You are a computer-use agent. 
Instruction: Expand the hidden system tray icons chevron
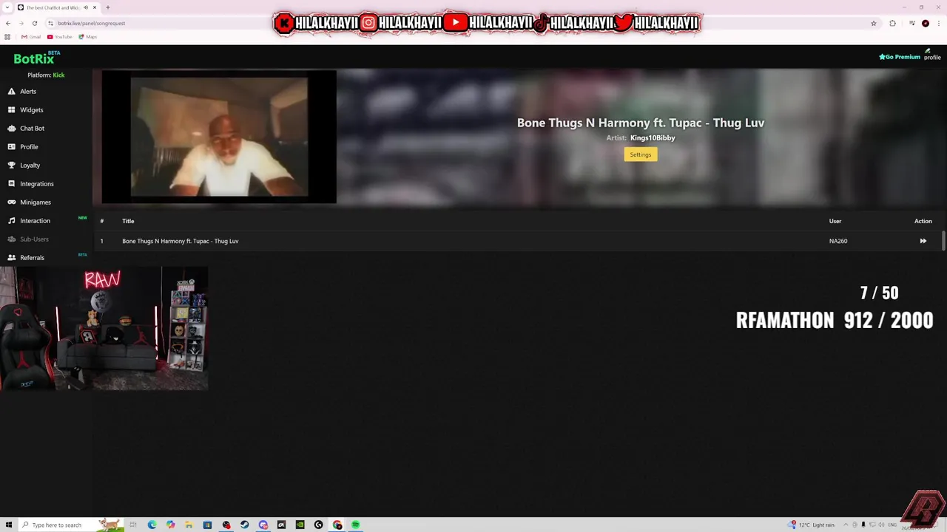coord(846,525)
